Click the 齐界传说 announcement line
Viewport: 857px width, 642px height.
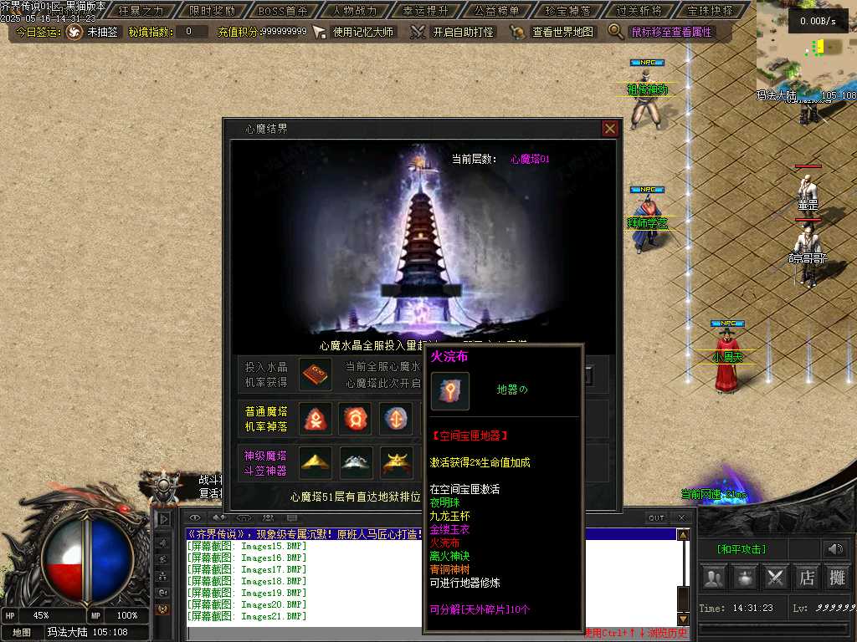[x=431, y=534]
